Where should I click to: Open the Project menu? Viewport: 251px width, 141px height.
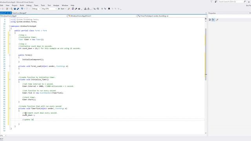pyautogui.click(x=15, y=5)
